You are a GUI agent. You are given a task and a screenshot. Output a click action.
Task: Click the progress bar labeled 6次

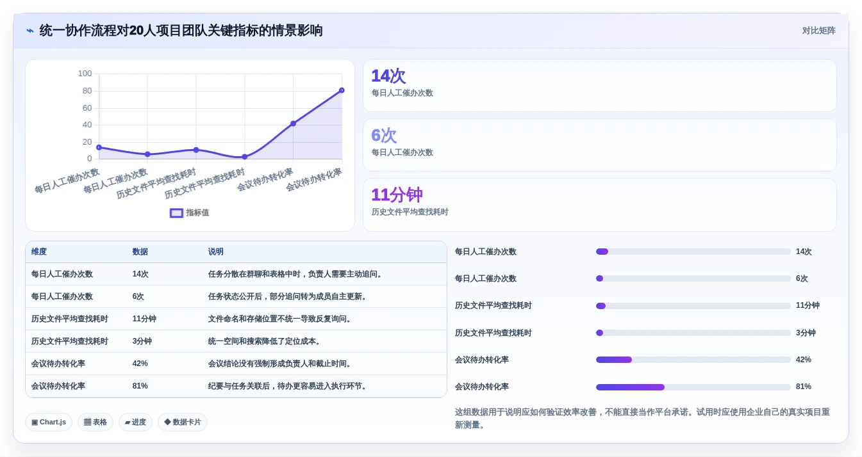693,278
